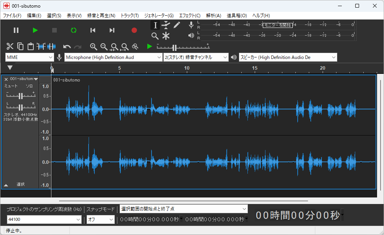Click the モニターを開始 meter button
The image size is (384, 235).
[x=277, y=25]
